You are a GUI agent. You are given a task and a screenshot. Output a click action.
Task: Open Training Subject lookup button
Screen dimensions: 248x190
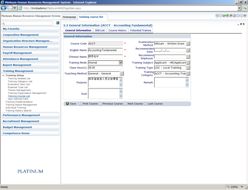pos(188,63)
